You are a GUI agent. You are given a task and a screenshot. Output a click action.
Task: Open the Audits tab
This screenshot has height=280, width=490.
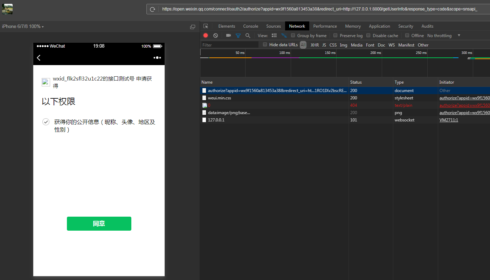pyautogui.click(x=427, y=26)
